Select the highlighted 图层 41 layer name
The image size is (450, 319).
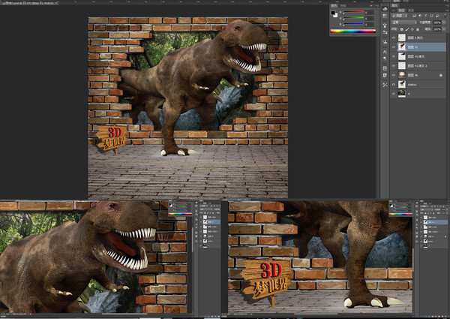(412, 47)
